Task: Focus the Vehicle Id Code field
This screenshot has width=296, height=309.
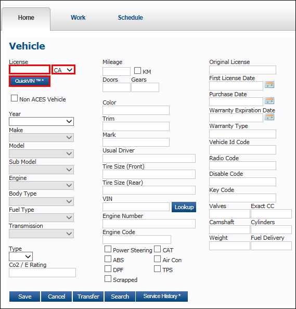Action: click(242, 150)
